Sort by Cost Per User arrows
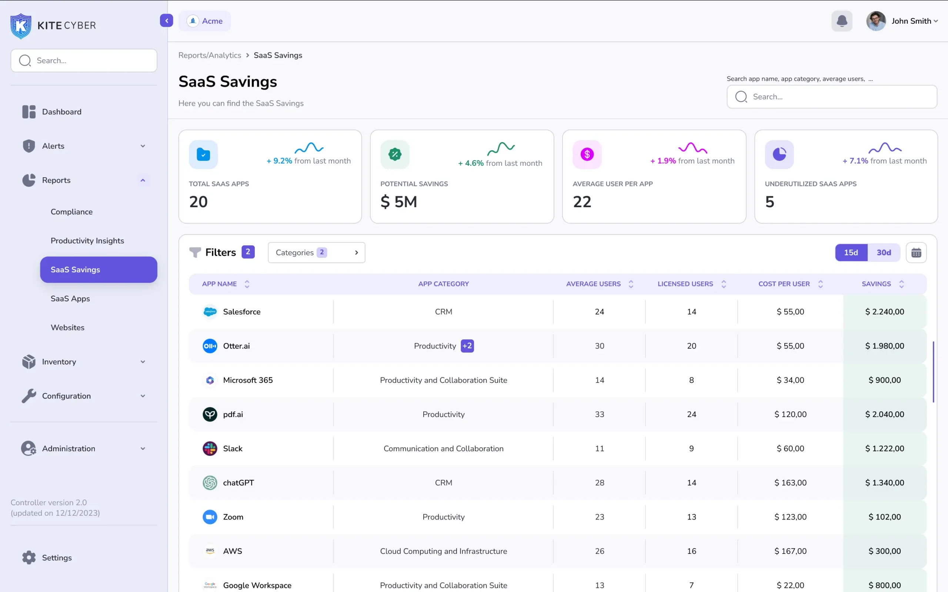948x592 pixels. click(820, 284)
